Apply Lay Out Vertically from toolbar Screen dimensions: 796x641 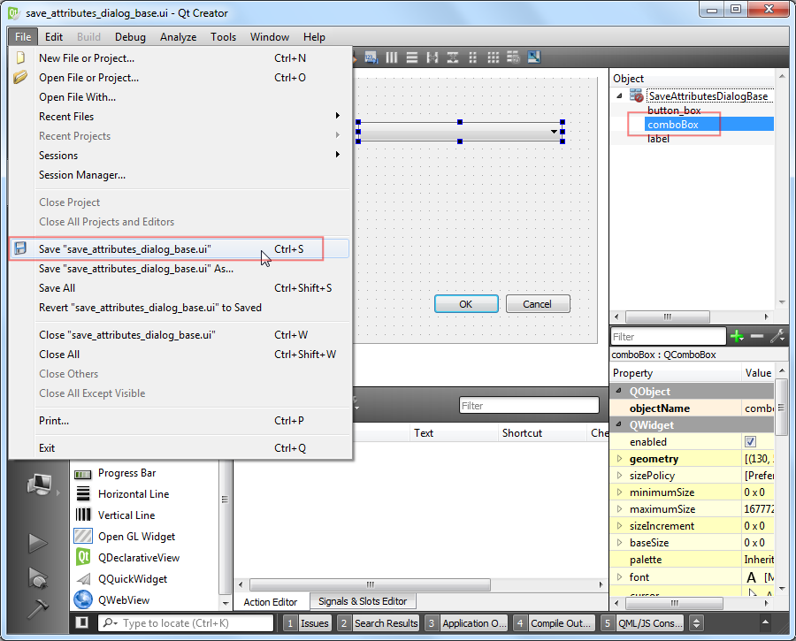(x=411, y=57)
